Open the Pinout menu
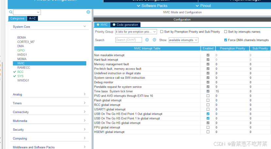The width and height of the screenshot is (271, 149). [x=203, y=6]
